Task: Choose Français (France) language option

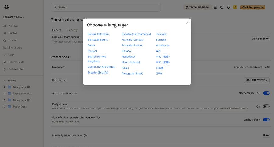Action: tap(132, 45)
